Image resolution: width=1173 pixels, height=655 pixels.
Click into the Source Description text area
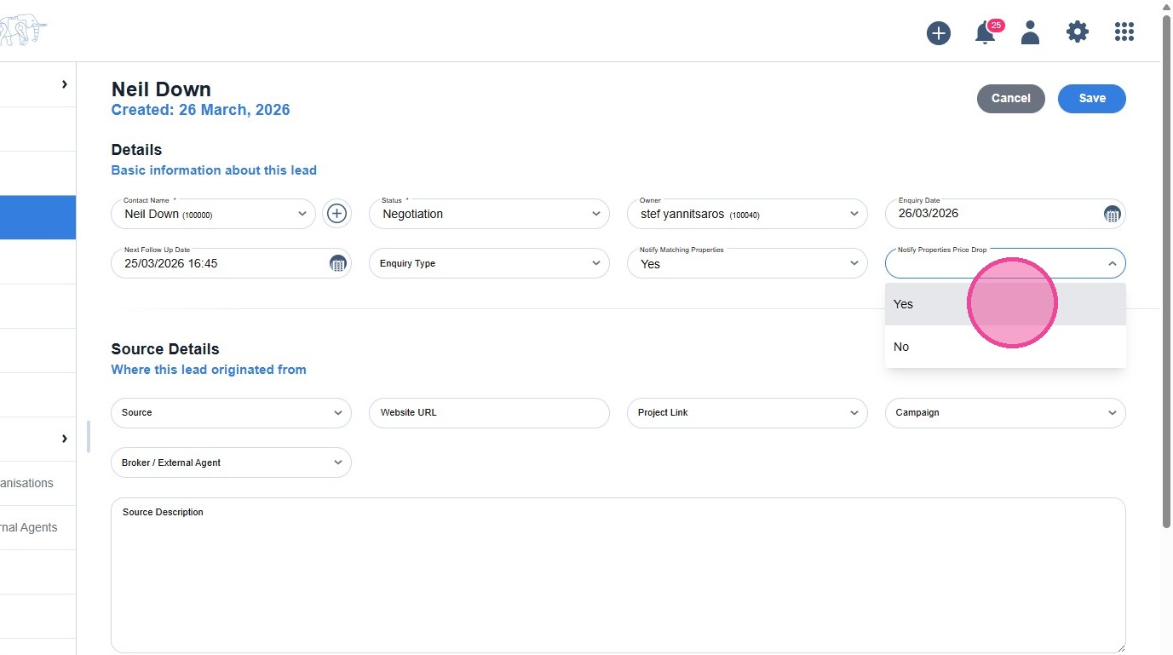tap(618, 576)
